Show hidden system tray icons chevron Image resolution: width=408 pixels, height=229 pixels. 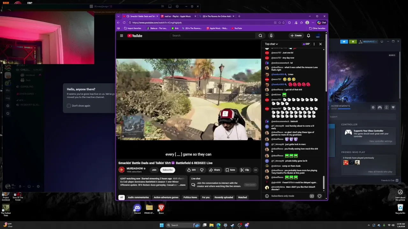coord(368,225)
